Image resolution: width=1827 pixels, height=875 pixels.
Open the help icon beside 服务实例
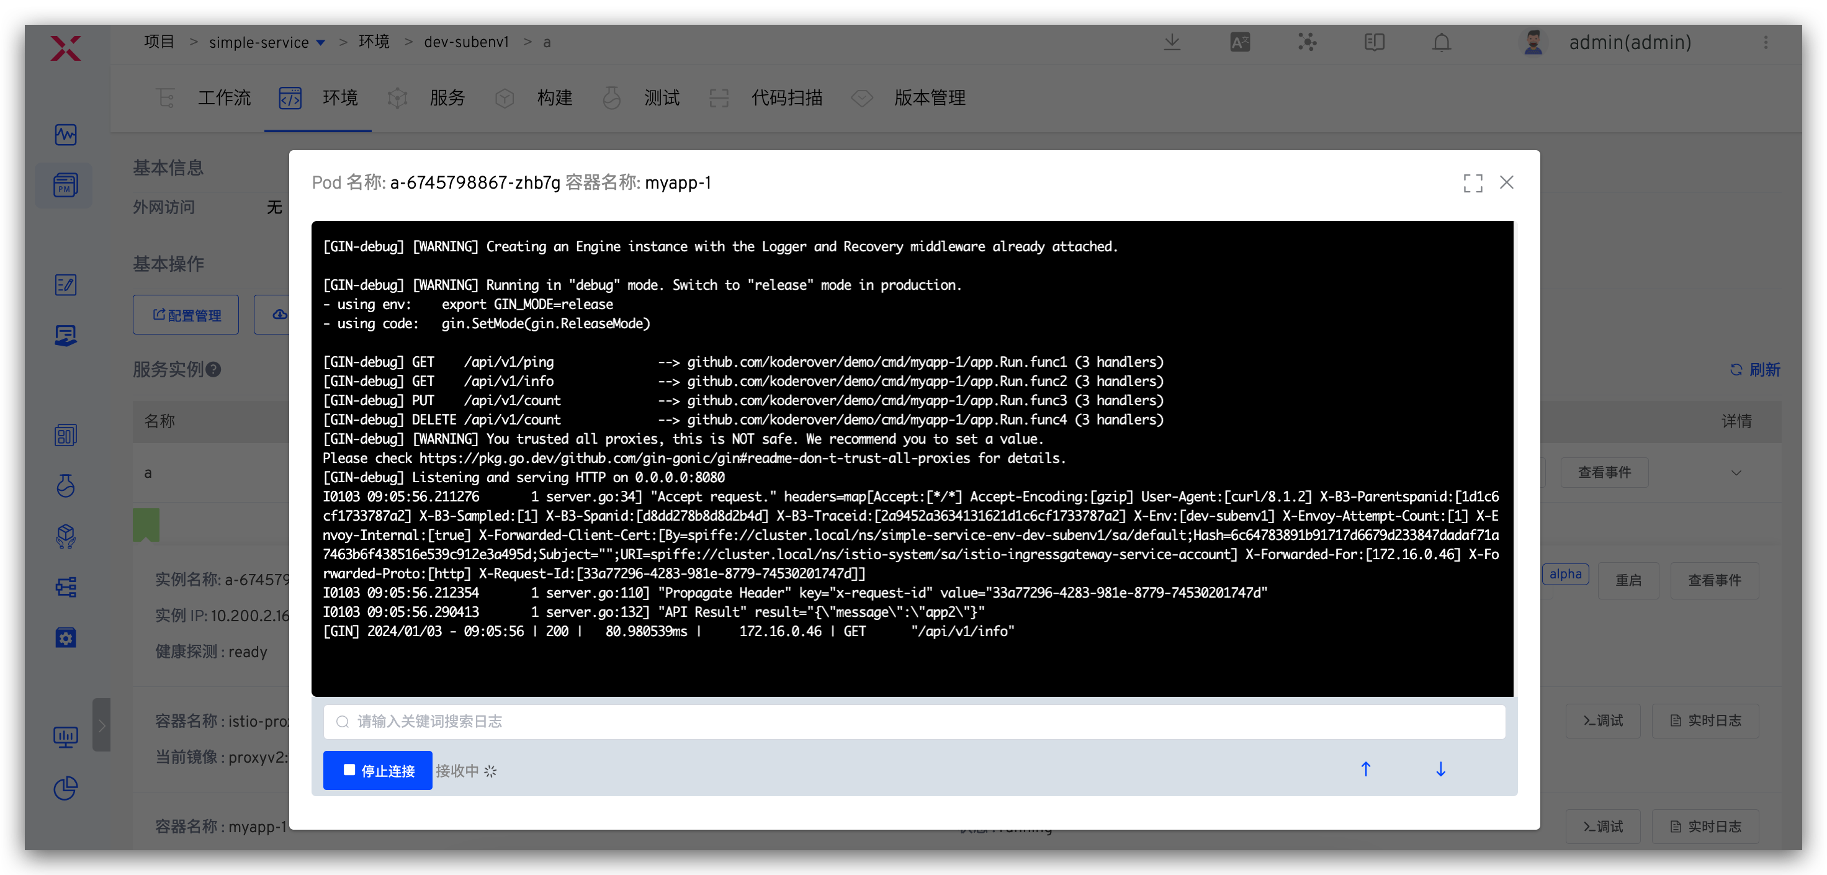pyautogui.click(x=213, y=369)
